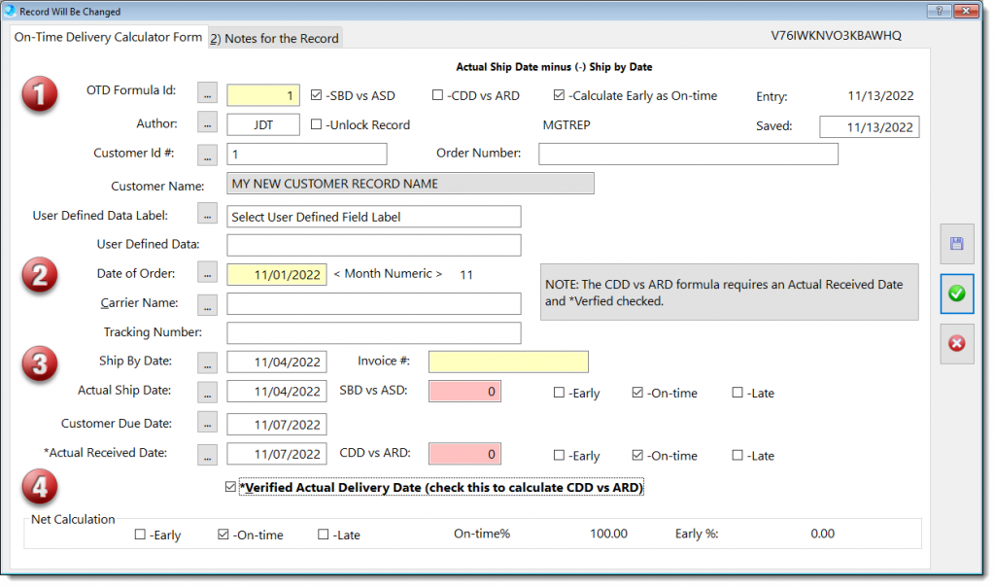Click the Actual Ship Date field

(277, 392)
